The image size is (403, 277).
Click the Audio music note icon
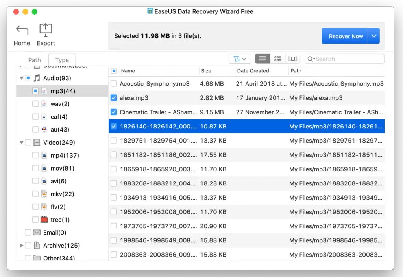[x=37, y=78]
